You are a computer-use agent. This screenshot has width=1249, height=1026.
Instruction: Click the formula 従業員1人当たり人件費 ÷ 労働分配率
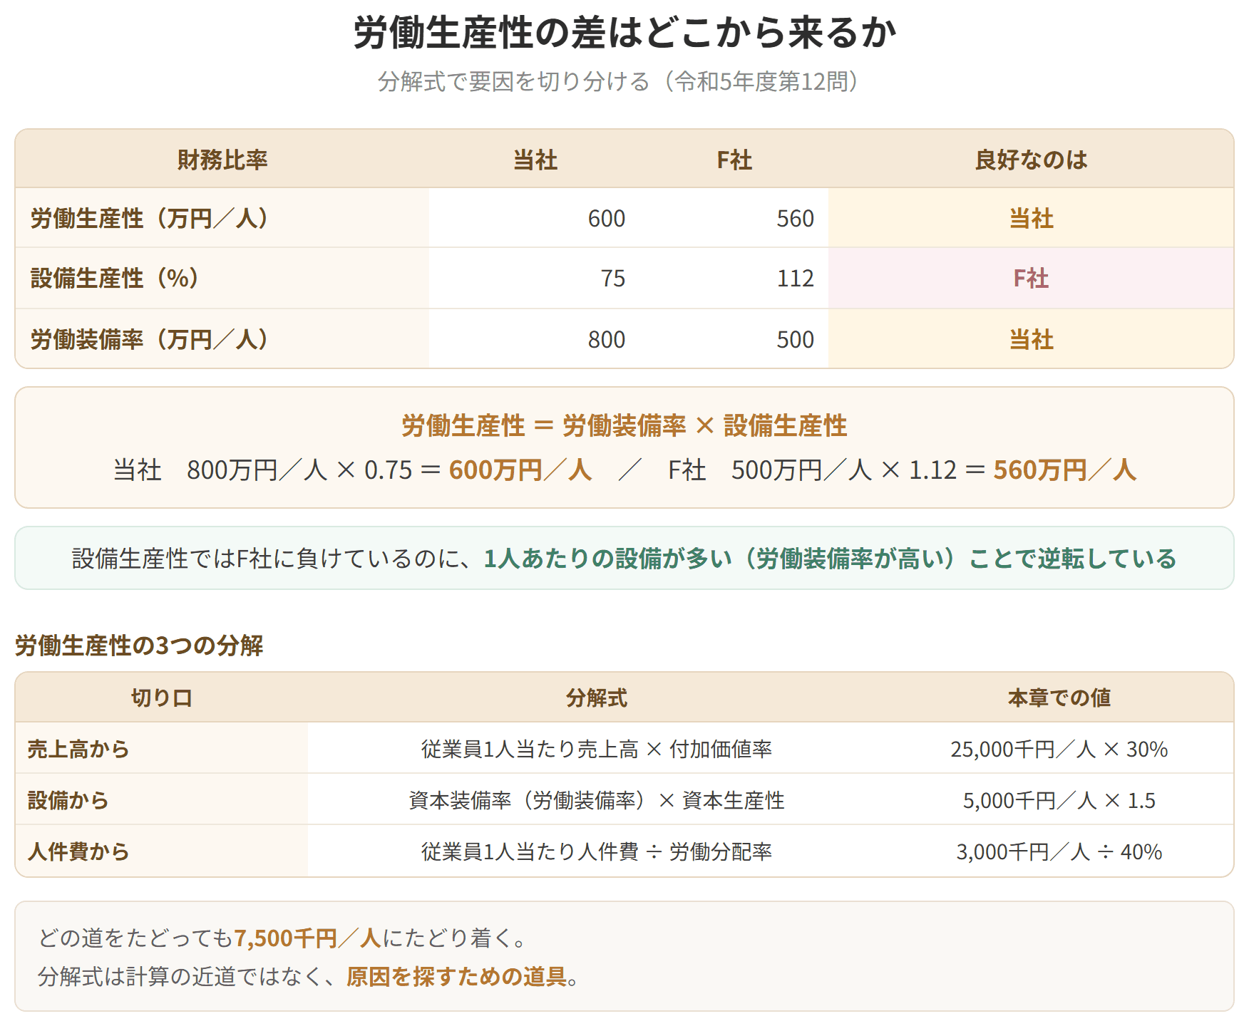(597, 851)
